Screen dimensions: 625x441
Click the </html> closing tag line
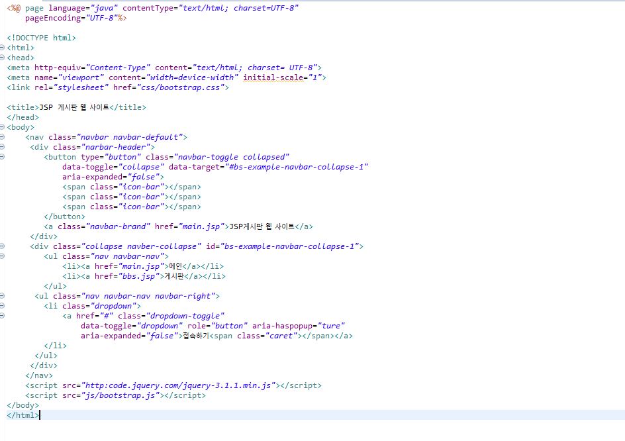tap(23, 415)
